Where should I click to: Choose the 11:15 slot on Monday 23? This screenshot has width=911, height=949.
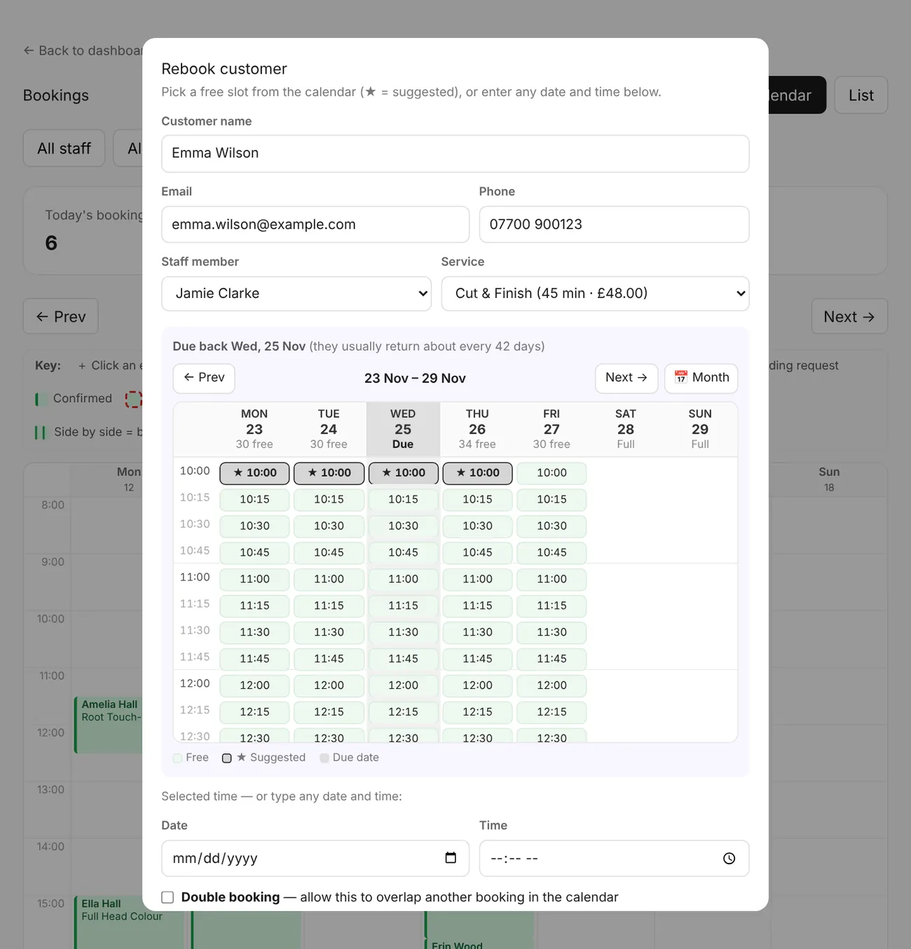tap(254, 606)
